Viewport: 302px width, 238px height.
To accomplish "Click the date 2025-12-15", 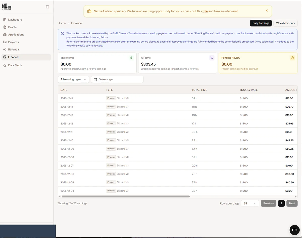I will pyautogui.click(x=67, y=98).
